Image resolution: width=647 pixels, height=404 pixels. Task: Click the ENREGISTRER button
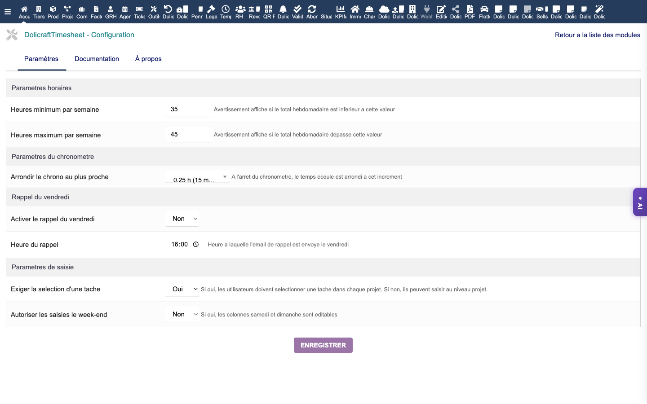point(323,345)
